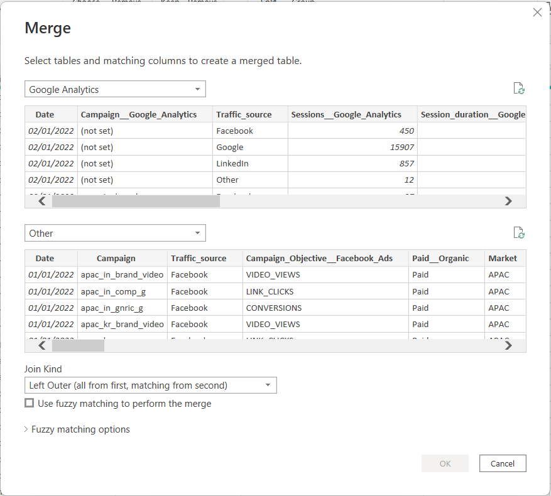This screenshot has width=551, height=496.
Task: Click the Google traffic source cell
Action: 250,147
